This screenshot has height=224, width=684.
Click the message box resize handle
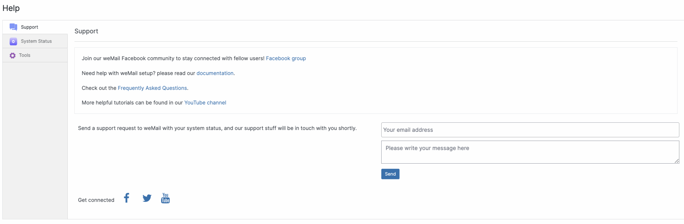coord(677,161)
